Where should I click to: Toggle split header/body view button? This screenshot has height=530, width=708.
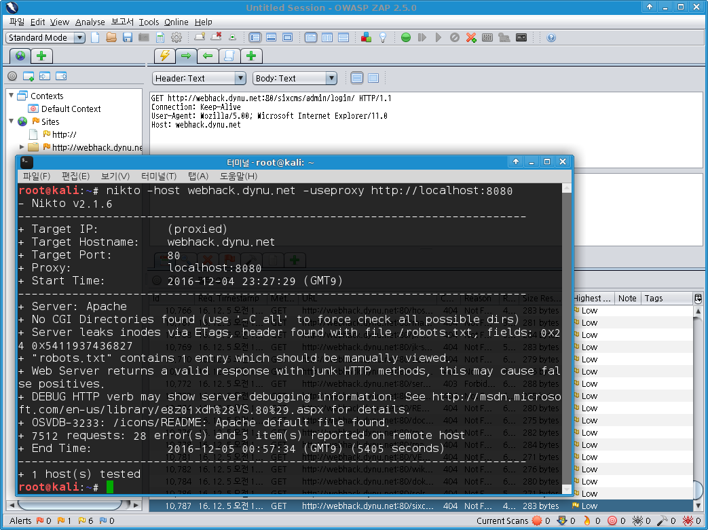pyautogui.click(x=356, y=78)
